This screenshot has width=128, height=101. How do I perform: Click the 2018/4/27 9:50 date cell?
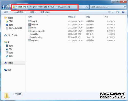74,34
